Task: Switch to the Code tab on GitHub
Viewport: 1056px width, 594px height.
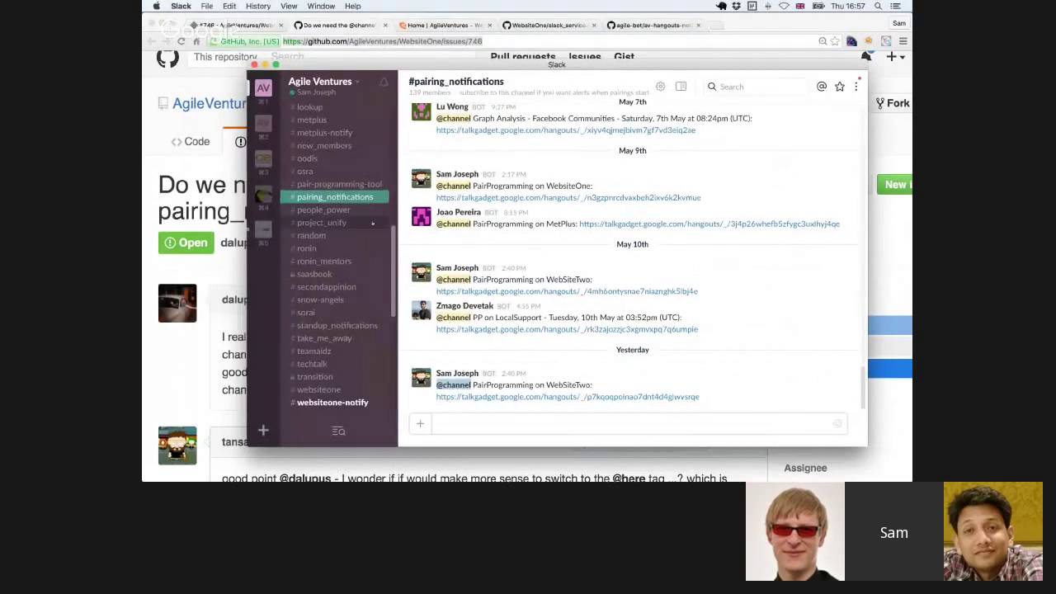Action: point(191,142)
